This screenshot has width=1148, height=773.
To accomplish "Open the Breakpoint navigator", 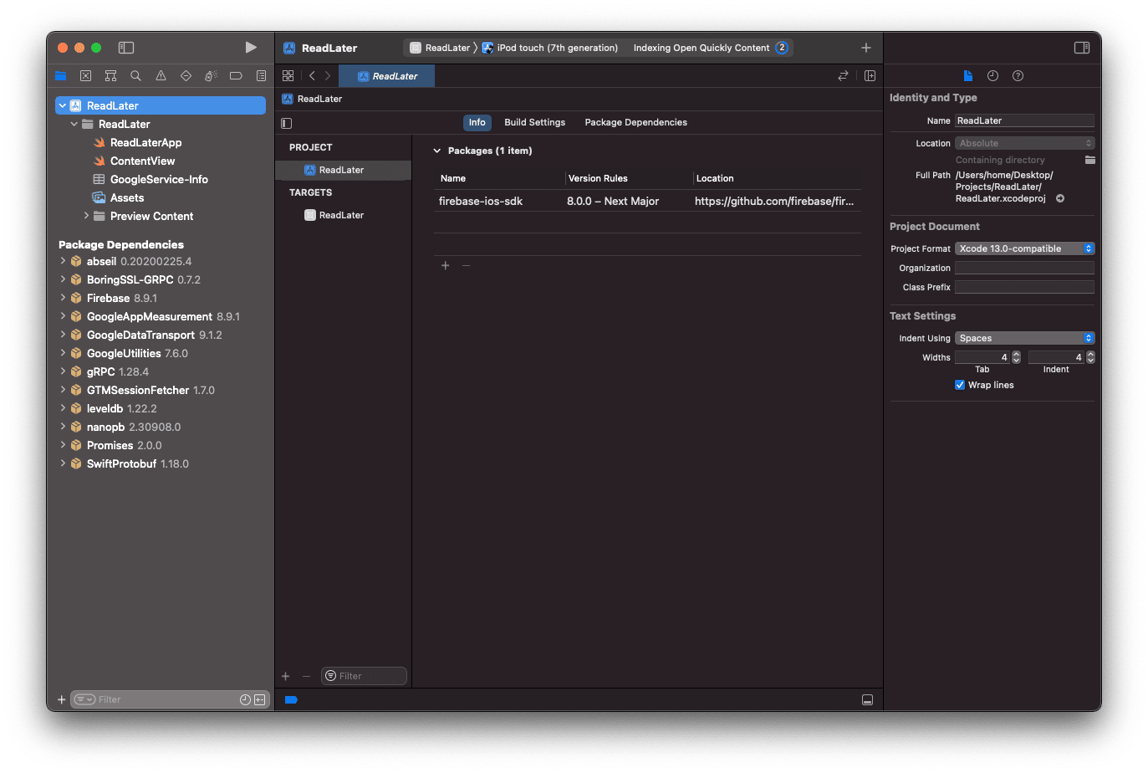I will click(236, 76).
